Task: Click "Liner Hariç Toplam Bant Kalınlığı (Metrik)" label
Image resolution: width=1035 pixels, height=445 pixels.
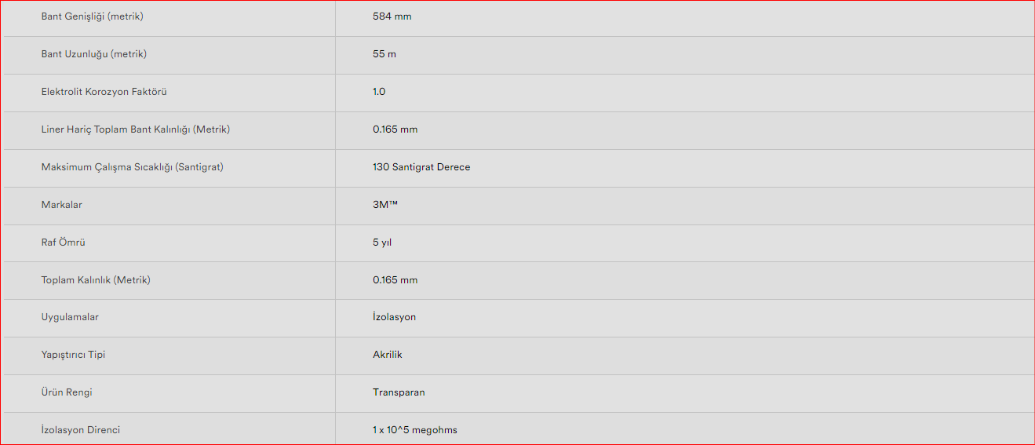Action: coord(135,129)
